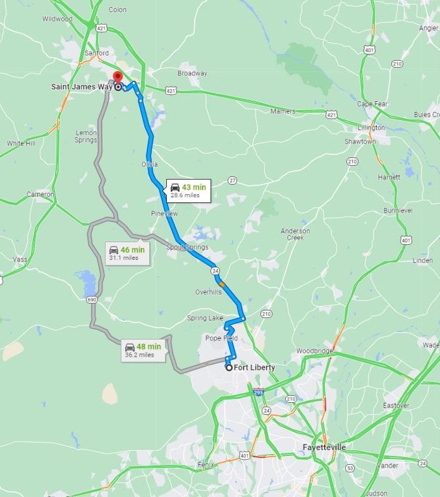
Task: Click the Route 24 shield near Overhills
Action: (215, 271)
